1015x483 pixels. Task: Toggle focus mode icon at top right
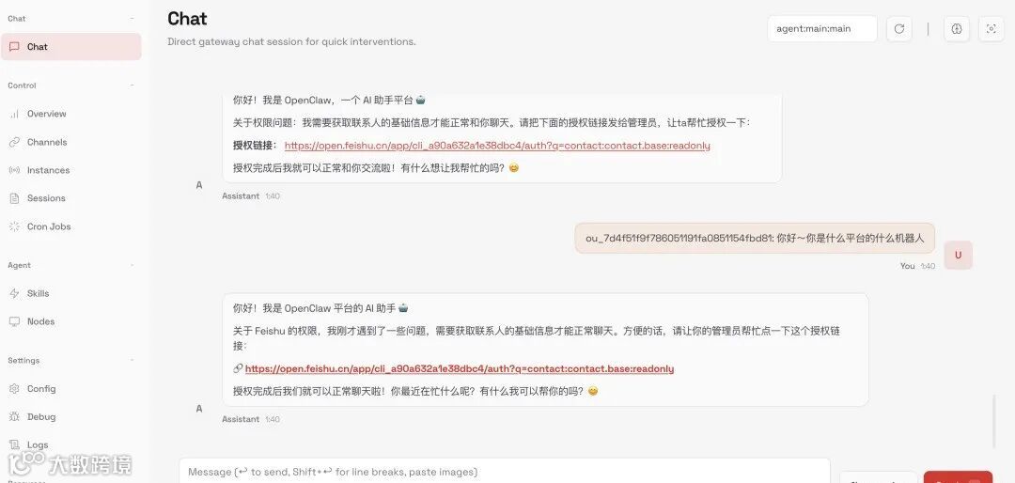point(992,28)
